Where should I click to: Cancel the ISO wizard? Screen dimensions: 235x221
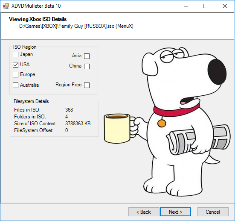coord(213,212)
